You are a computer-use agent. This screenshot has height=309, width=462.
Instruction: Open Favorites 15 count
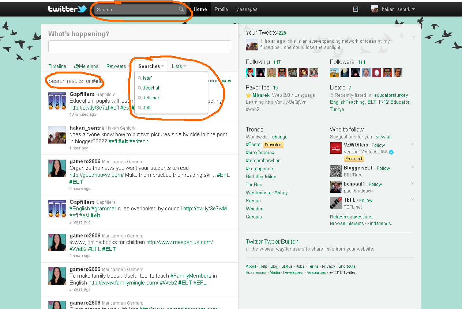pos(275,88)
